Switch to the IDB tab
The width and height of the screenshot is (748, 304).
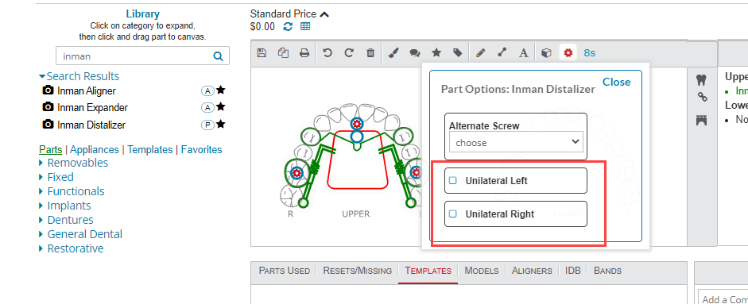click(x=573, y=271)
